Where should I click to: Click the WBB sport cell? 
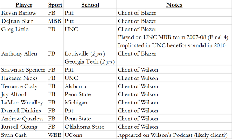tap(54, 135)
